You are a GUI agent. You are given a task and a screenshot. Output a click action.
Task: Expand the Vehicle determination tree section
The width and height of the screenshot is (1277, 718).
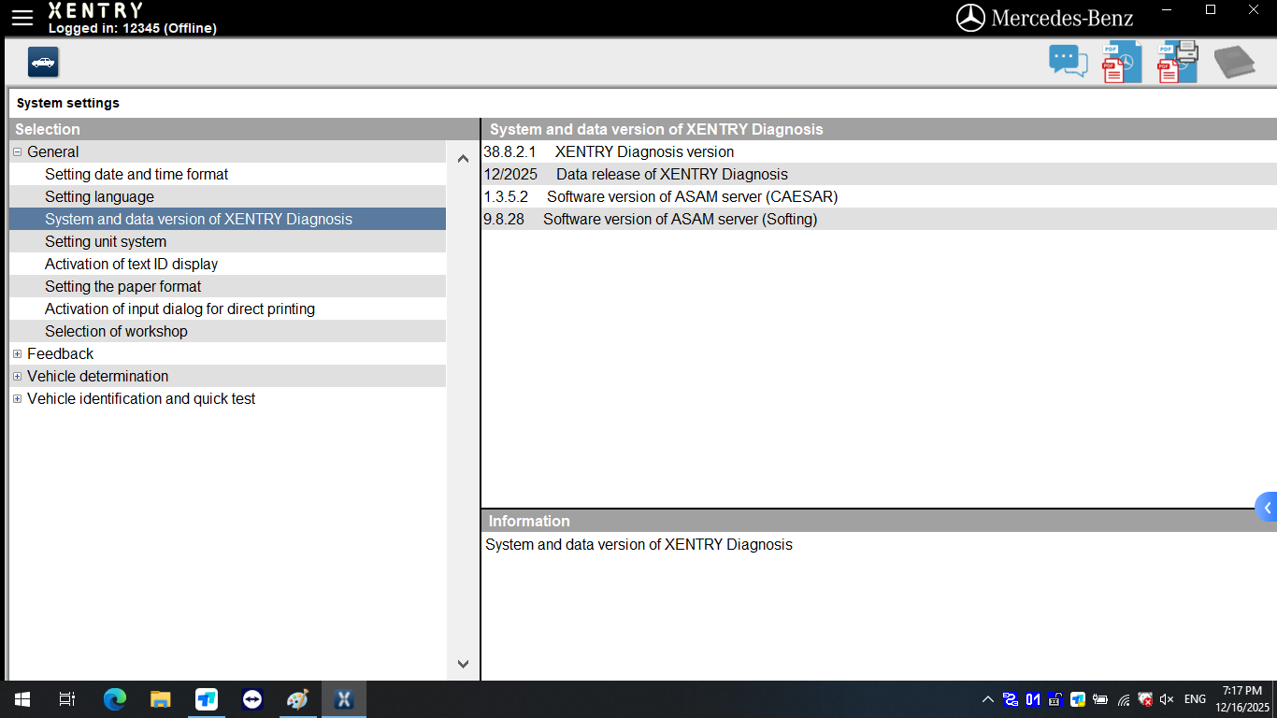[17, 376]
